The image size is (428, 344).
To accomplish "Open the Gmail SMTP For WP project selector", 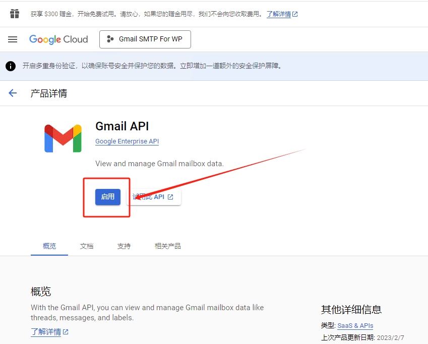I will (x=145, y=39).
